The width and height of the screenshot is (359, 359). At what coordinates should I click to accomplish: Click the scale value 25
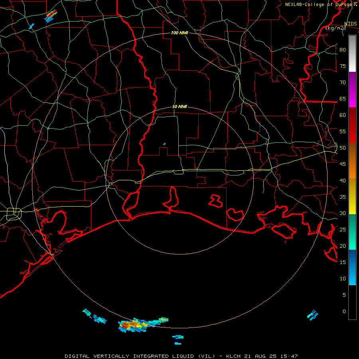343,230
